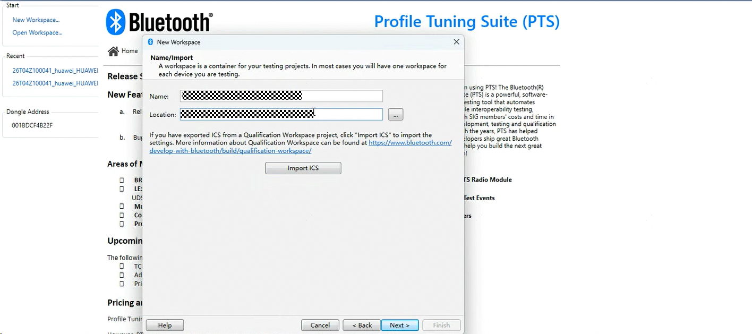The image size is (752, 334).
Task: Close the New Workspace dialog
Action: [x=456, y=42]
